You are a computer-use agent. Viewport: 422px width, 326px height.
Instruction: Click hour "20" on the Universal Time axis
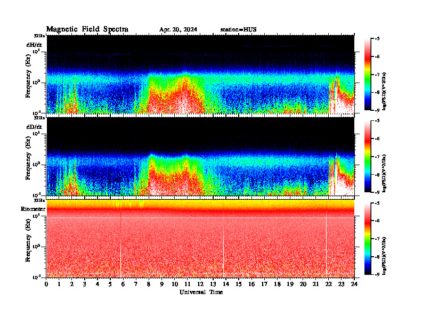(x=303, y=284)
